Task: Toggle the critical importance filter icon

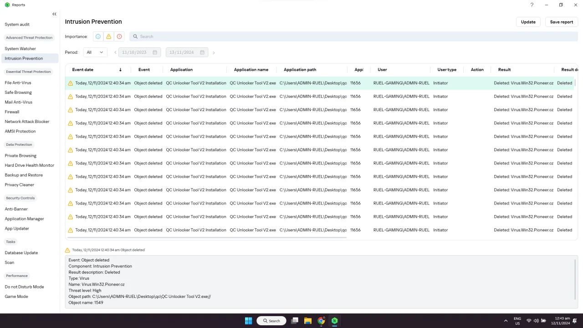Action: [119, 36]
